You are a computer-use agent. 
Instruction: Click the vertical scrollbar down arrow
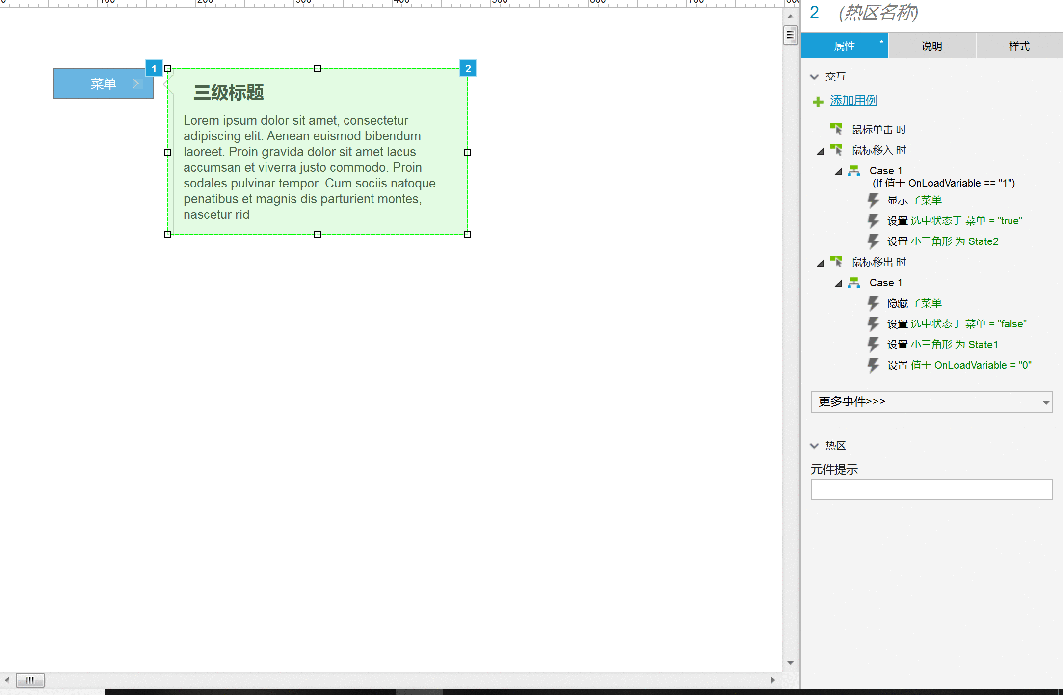click(x=790, y=663)
